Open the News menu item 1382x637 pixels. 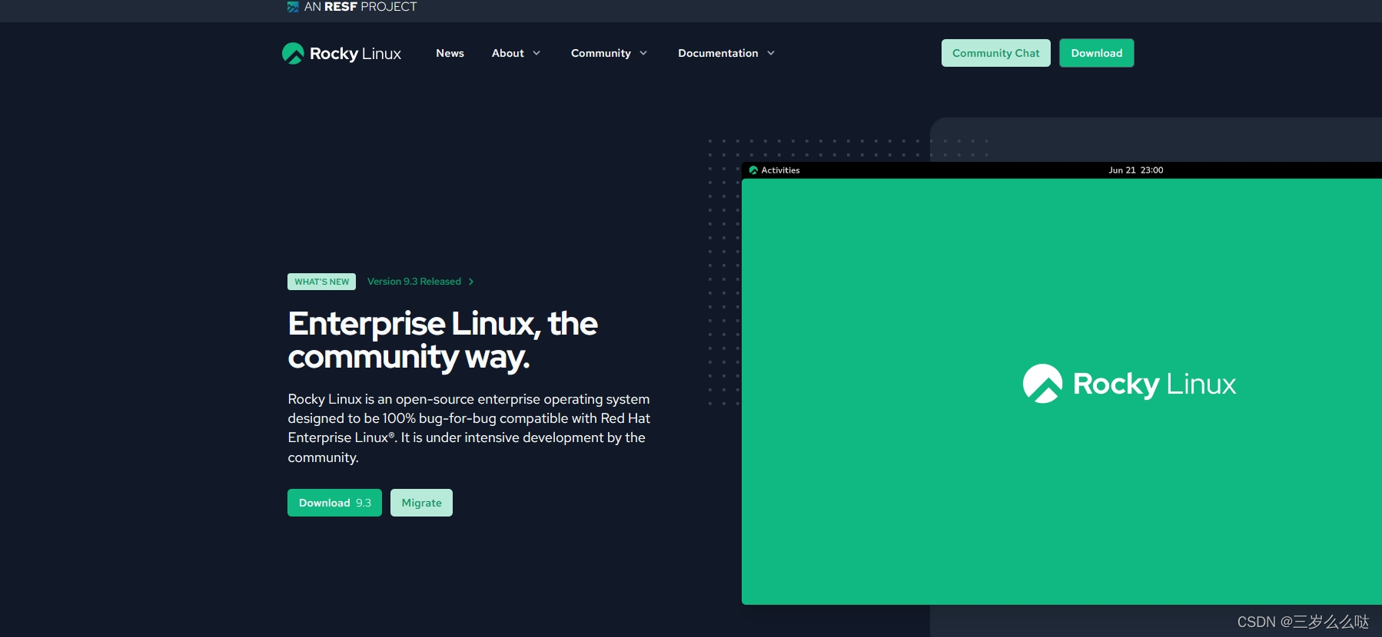(450, 53)
